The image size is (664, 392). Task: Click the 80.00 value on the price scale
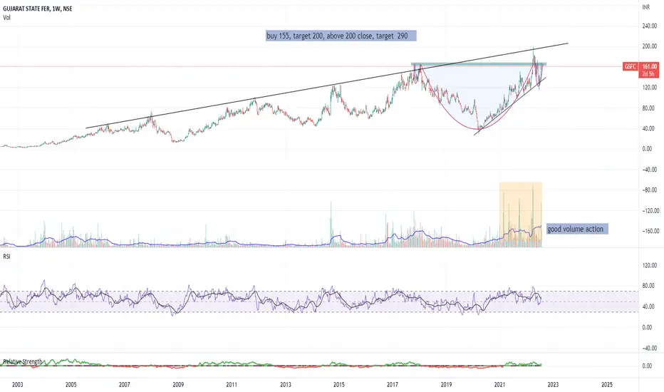point(648,108)
